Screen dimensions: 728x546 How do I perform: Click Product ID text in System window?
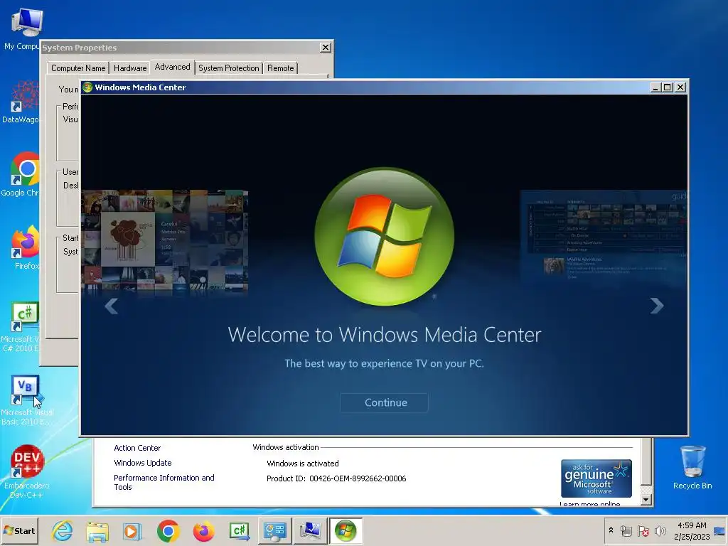tap(336, 478)
